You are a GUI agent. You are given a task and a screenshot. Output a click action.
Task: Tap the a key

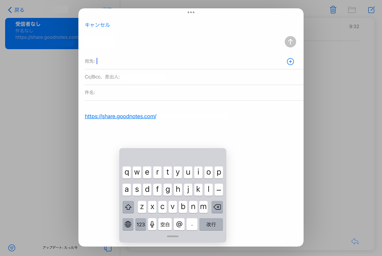pos(127,190)
